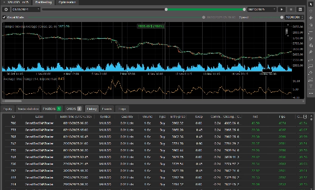Sort history by Quantity column header
The image size is (315, 190).
coord(127,117)
